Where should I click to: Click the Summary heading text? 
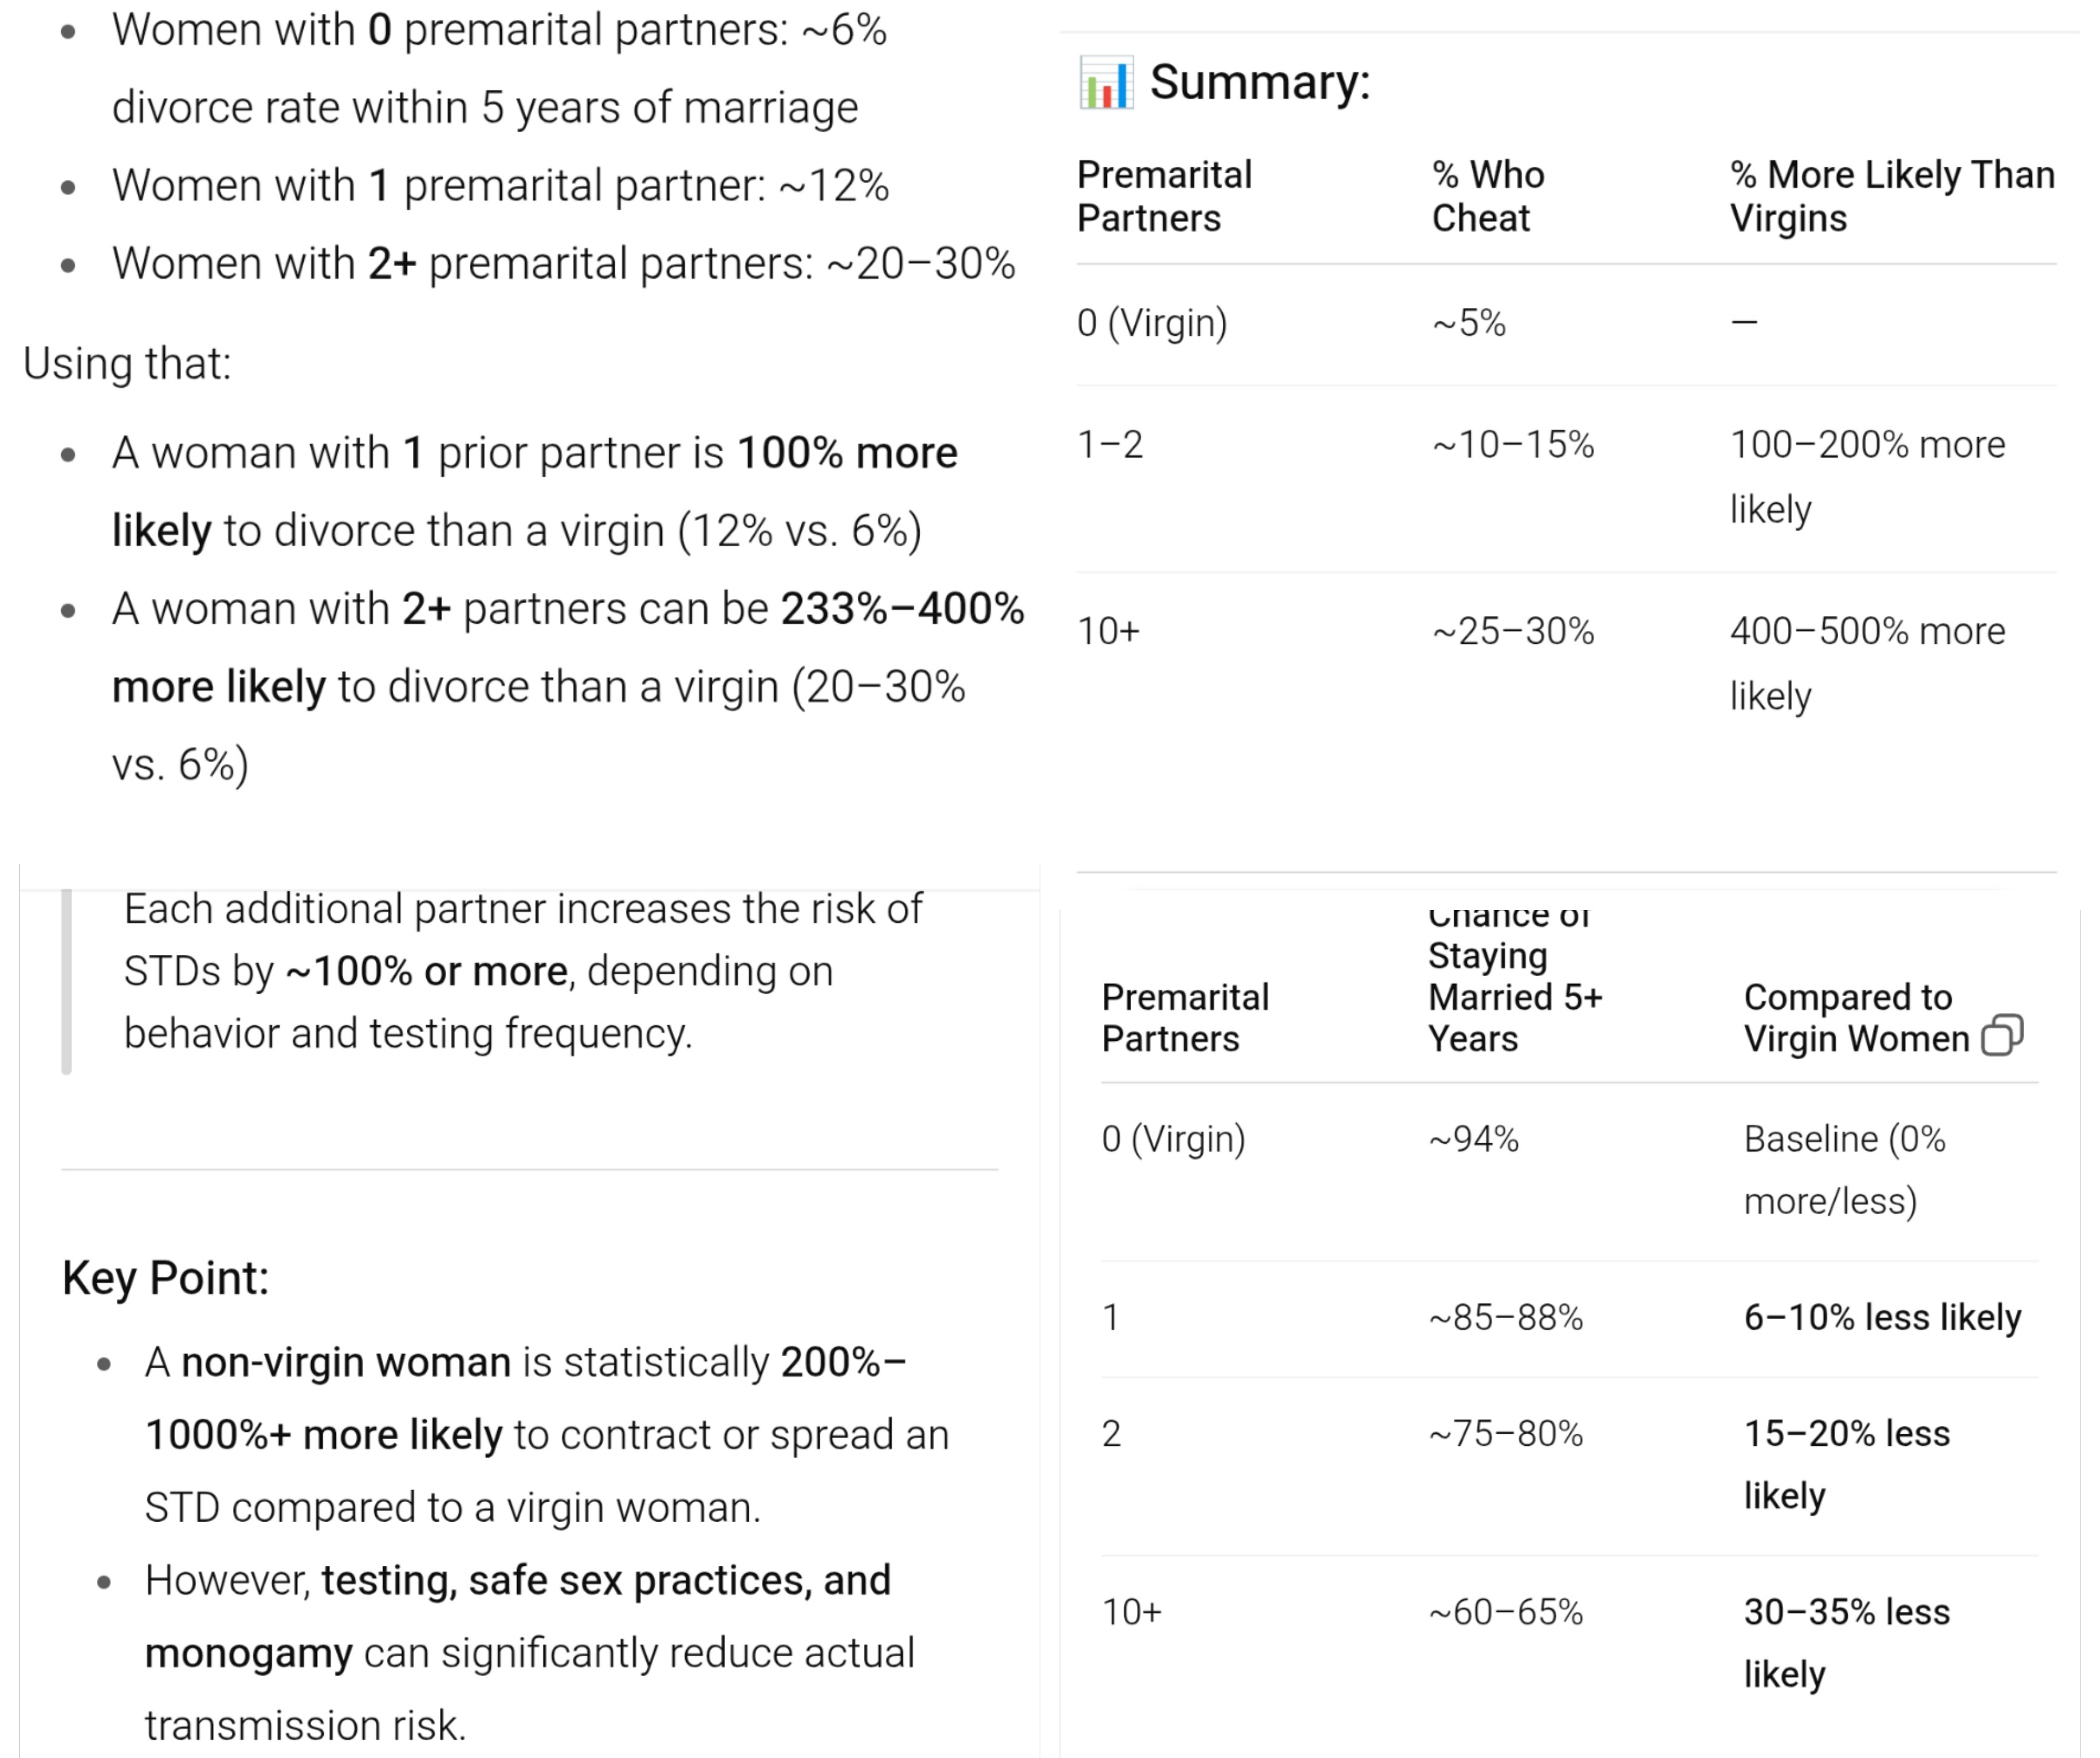[1259, 82]
